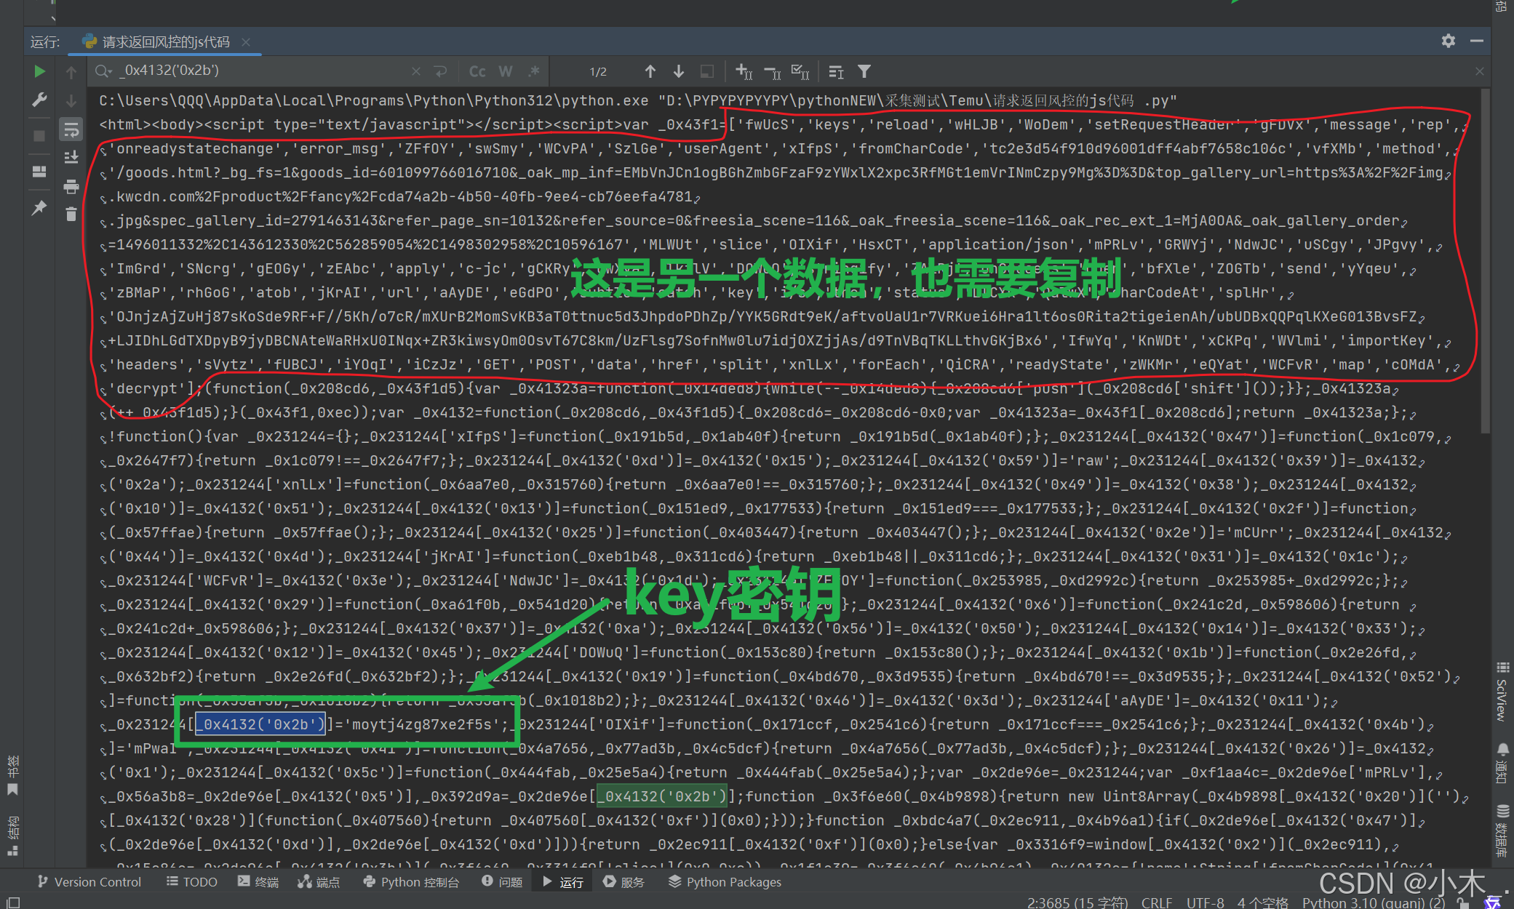
Task: Toggle match case Cc option
Action: click(x=477, y=71)
